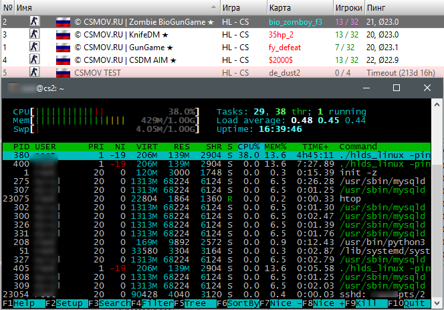Click the de_dust2 map name
The height and width of the screenshot is (310, 444).
(x=284, y=73)
